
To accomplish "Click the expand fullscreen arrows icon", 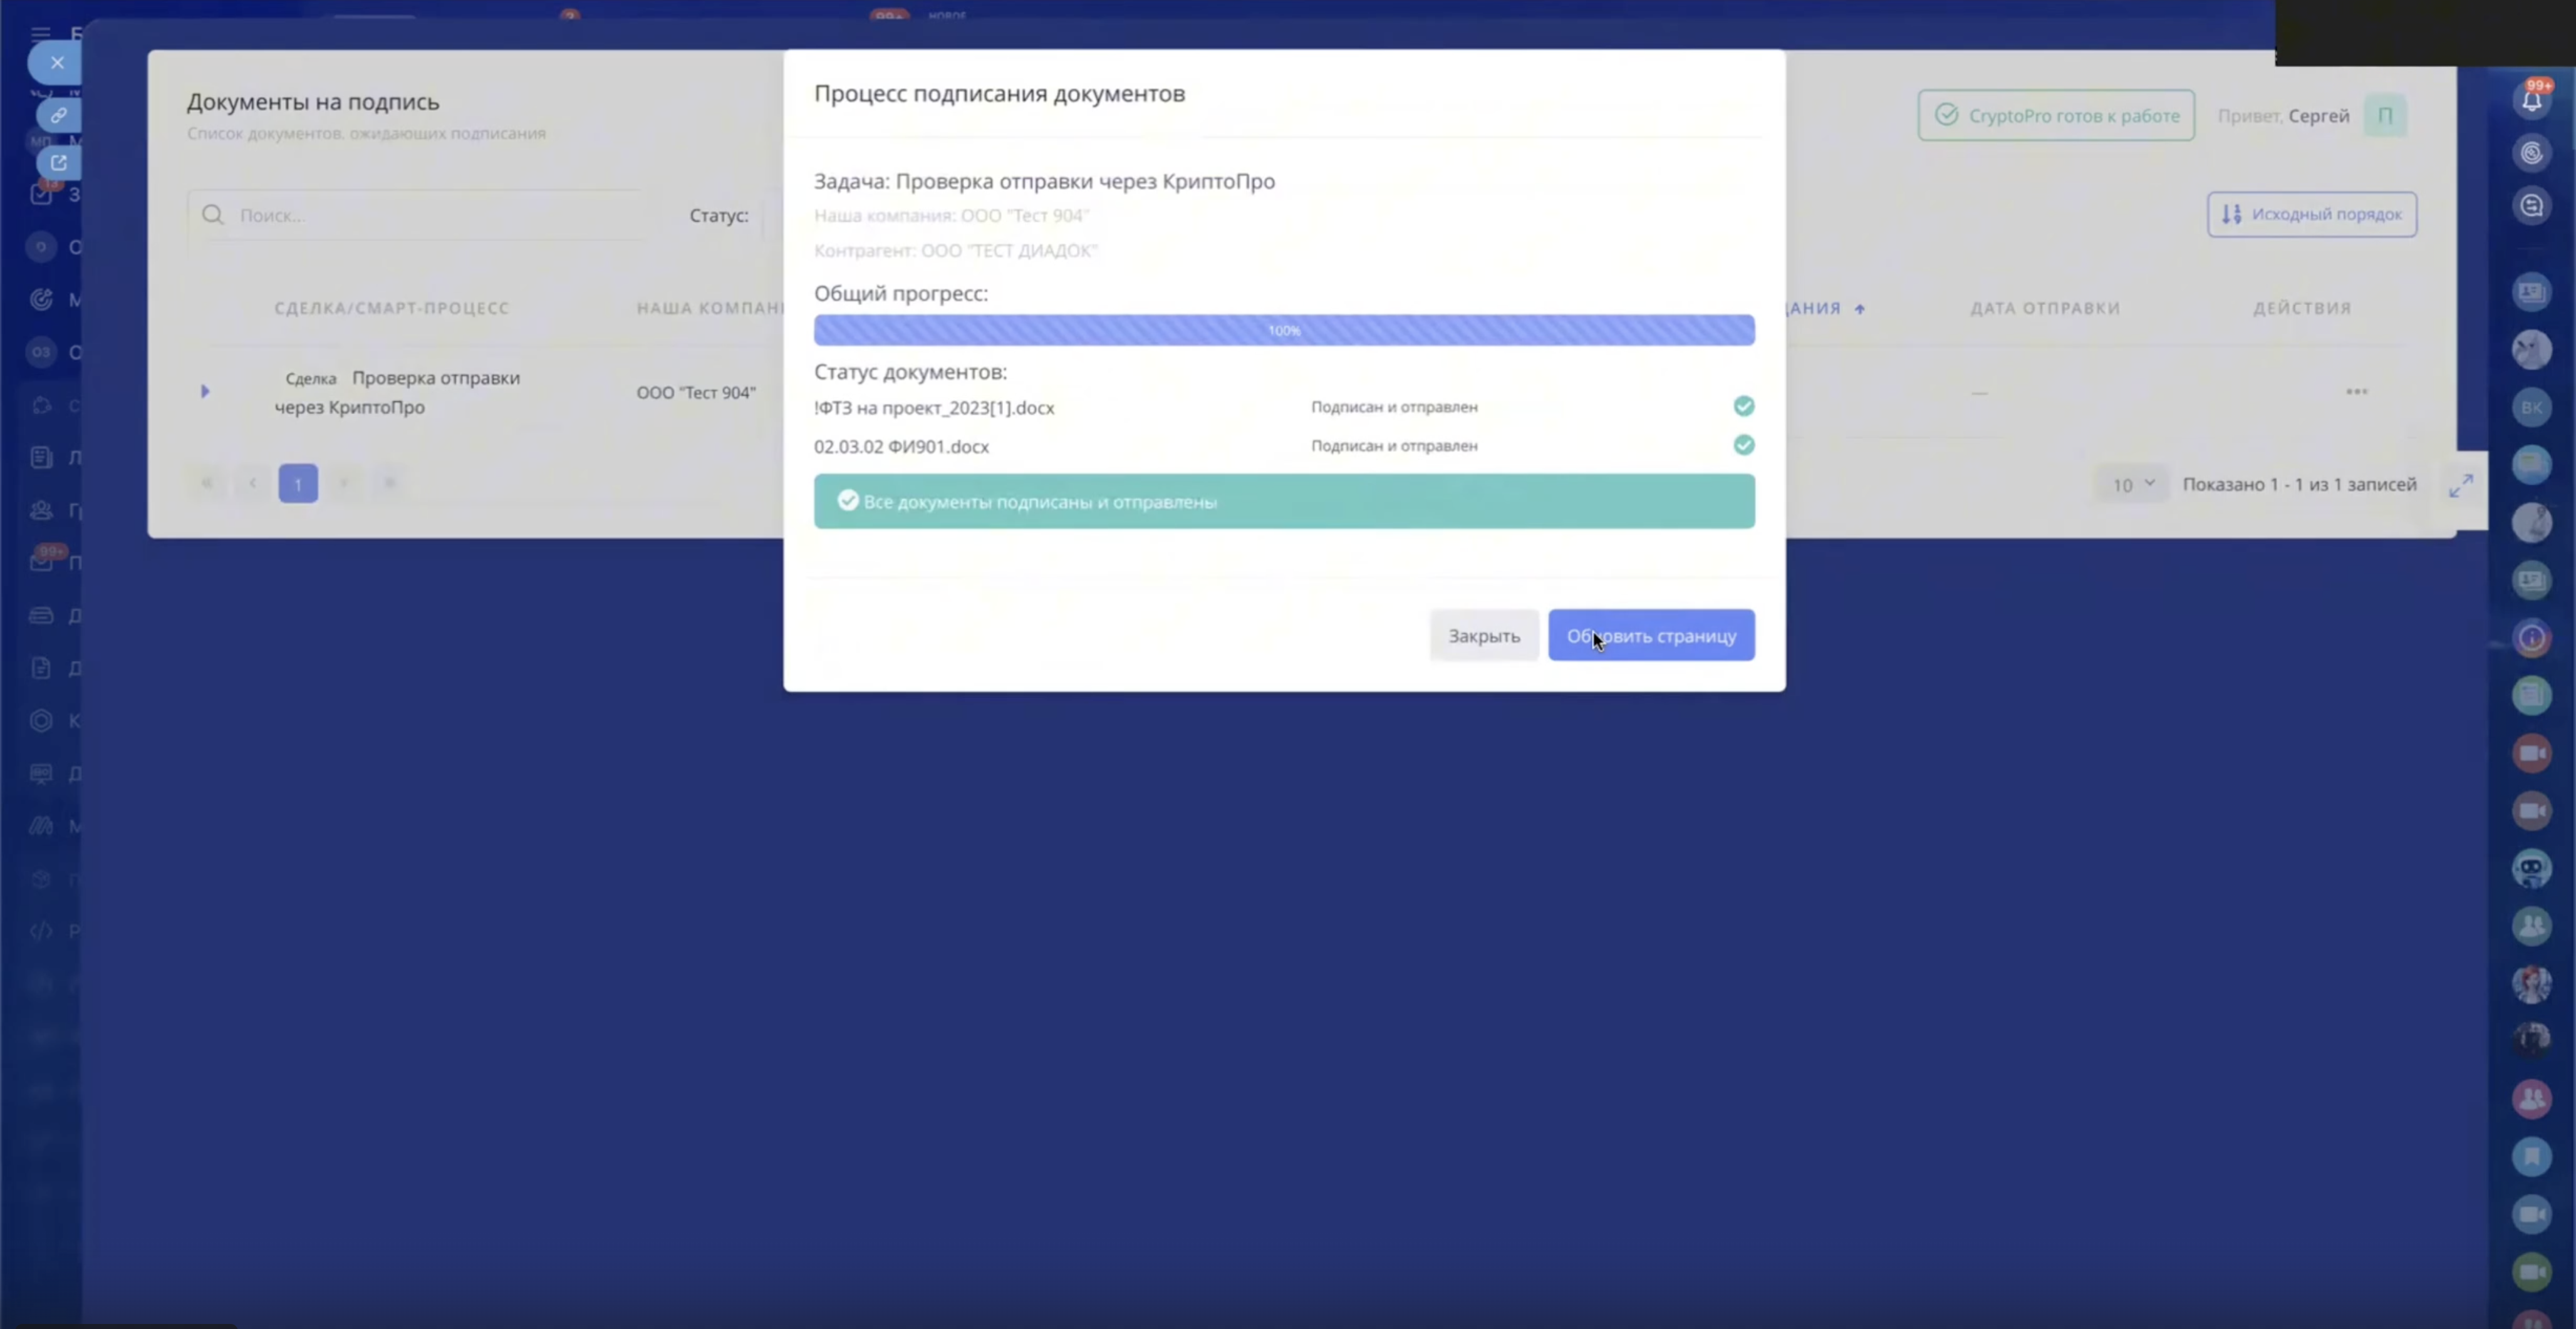I will [2461, 486].
